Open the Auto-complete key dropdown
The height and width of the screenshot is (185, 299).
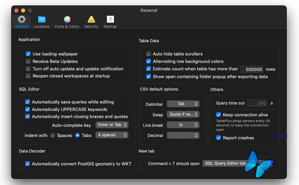click(112, 125)
